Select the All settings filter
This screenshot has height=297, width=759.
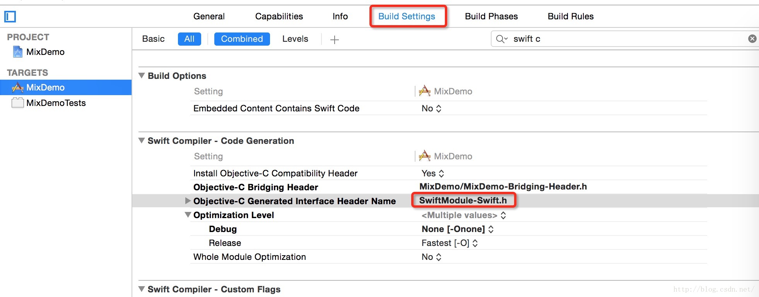190,39
